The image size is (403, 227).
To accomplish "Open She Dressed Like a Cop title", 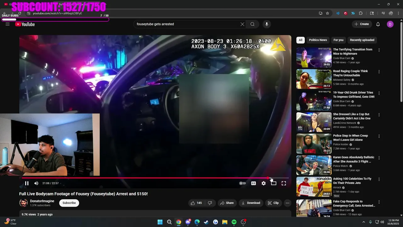I will click(x=352, y=116).
